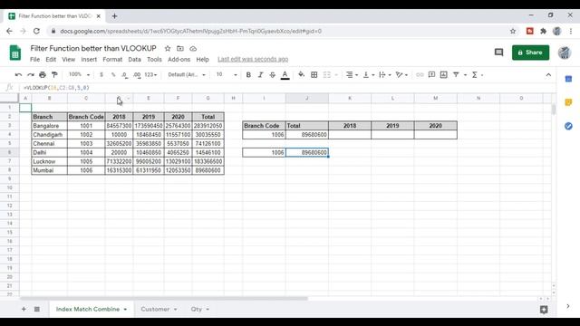Open the File menu
This screenshot has width=580, height=326.
click(x=34, y=60)
